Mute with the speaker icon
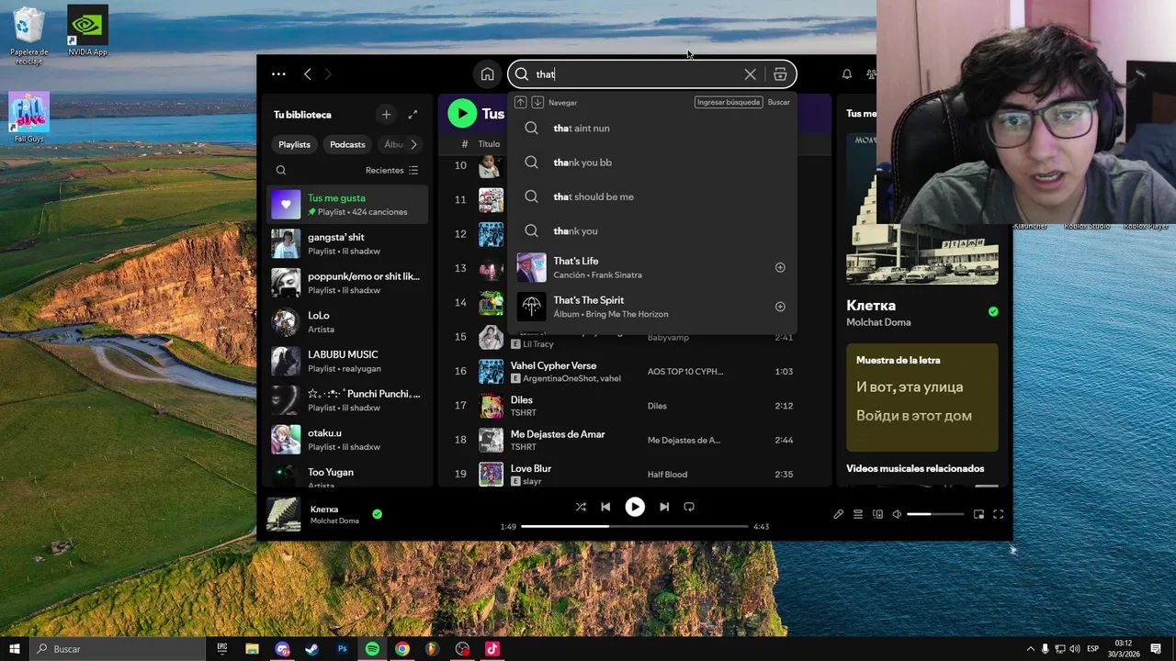This screenshot has width=1176, height=661. click(897, 515)
